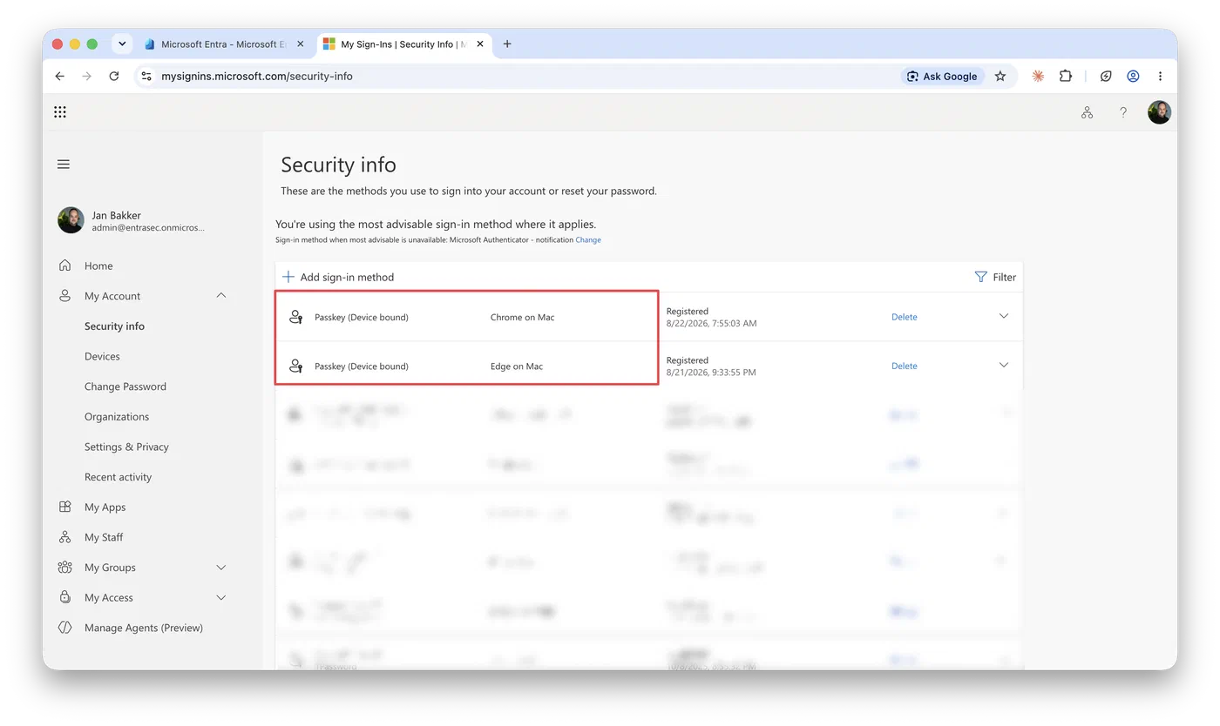Viewport: 1220px width, 726px height.
Task: Go back in the browser
Action: pyautogui.click(x=59, y=76)
